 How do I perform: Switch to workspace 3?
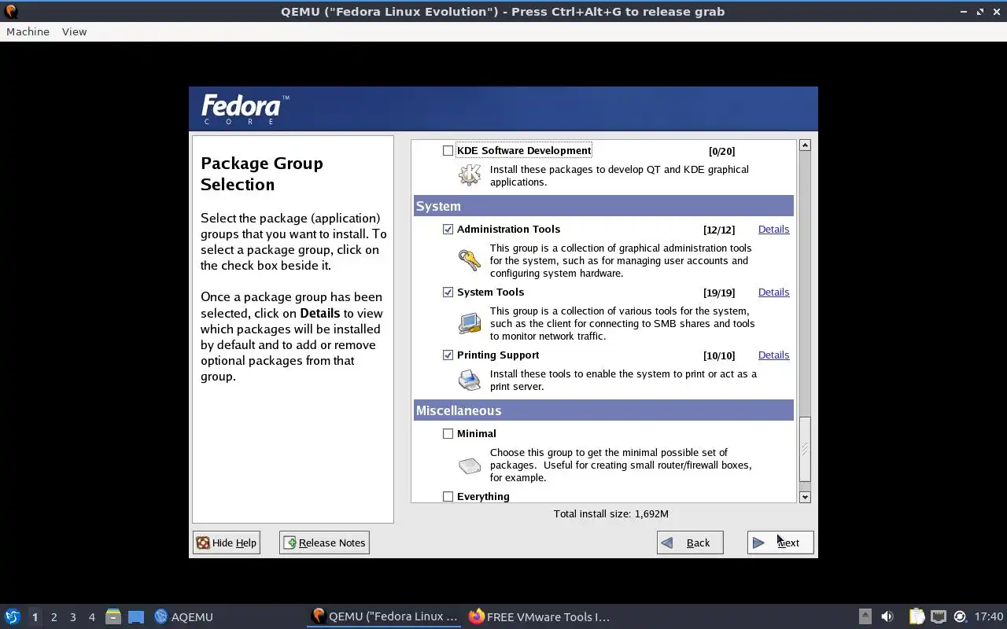click(x=72, y=616)
